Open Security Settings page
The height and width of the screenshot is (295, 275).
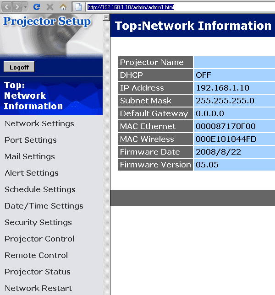tap(38, 222)
